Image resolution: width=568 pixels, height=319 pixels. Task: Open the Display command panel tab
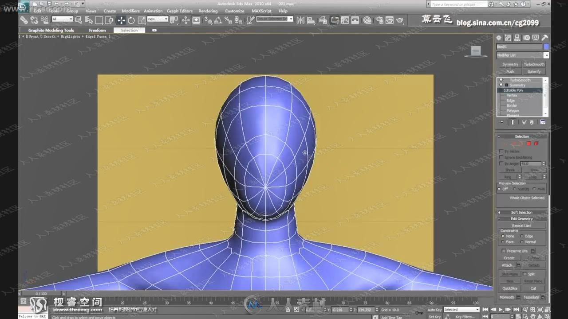click(536, 38)
